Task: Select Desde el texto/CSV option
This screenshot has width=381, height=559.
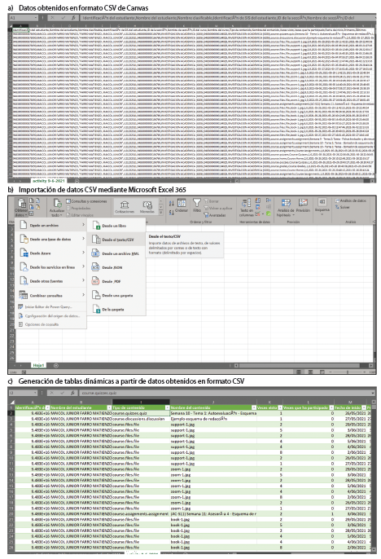Action: [116, 240]
